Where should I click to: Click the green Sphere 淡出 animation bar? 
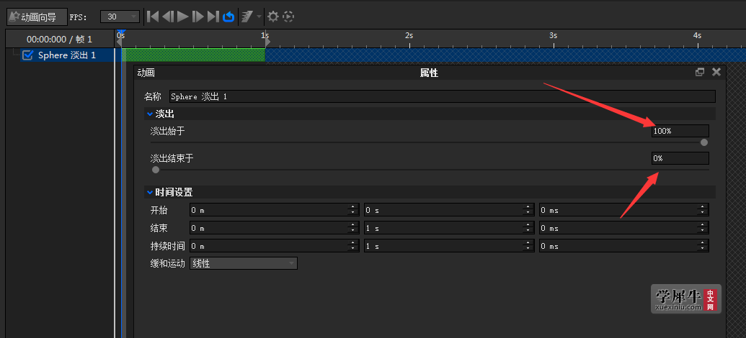193,55
